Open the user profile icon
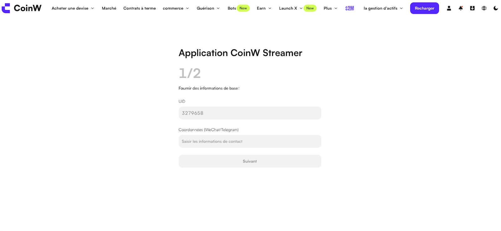This screenshot has width=501, height=231. 449,8
